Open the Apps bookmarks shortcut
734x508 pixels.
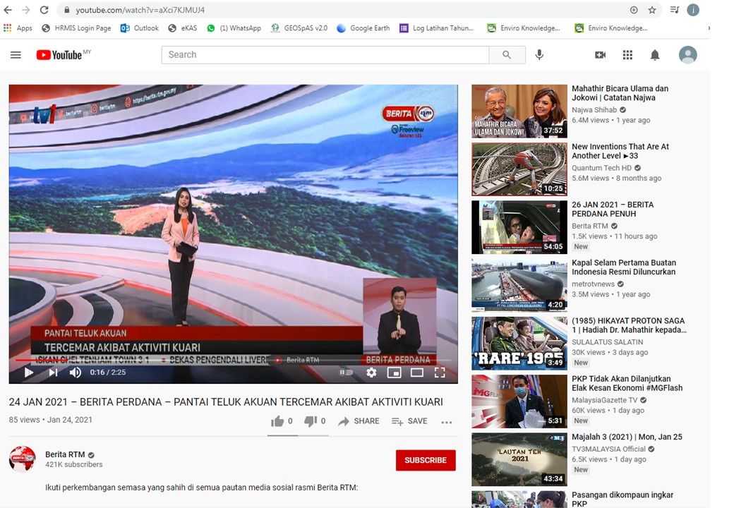18,28
